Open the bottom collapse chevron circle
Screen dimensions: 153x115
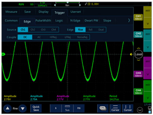click(140, 110)
